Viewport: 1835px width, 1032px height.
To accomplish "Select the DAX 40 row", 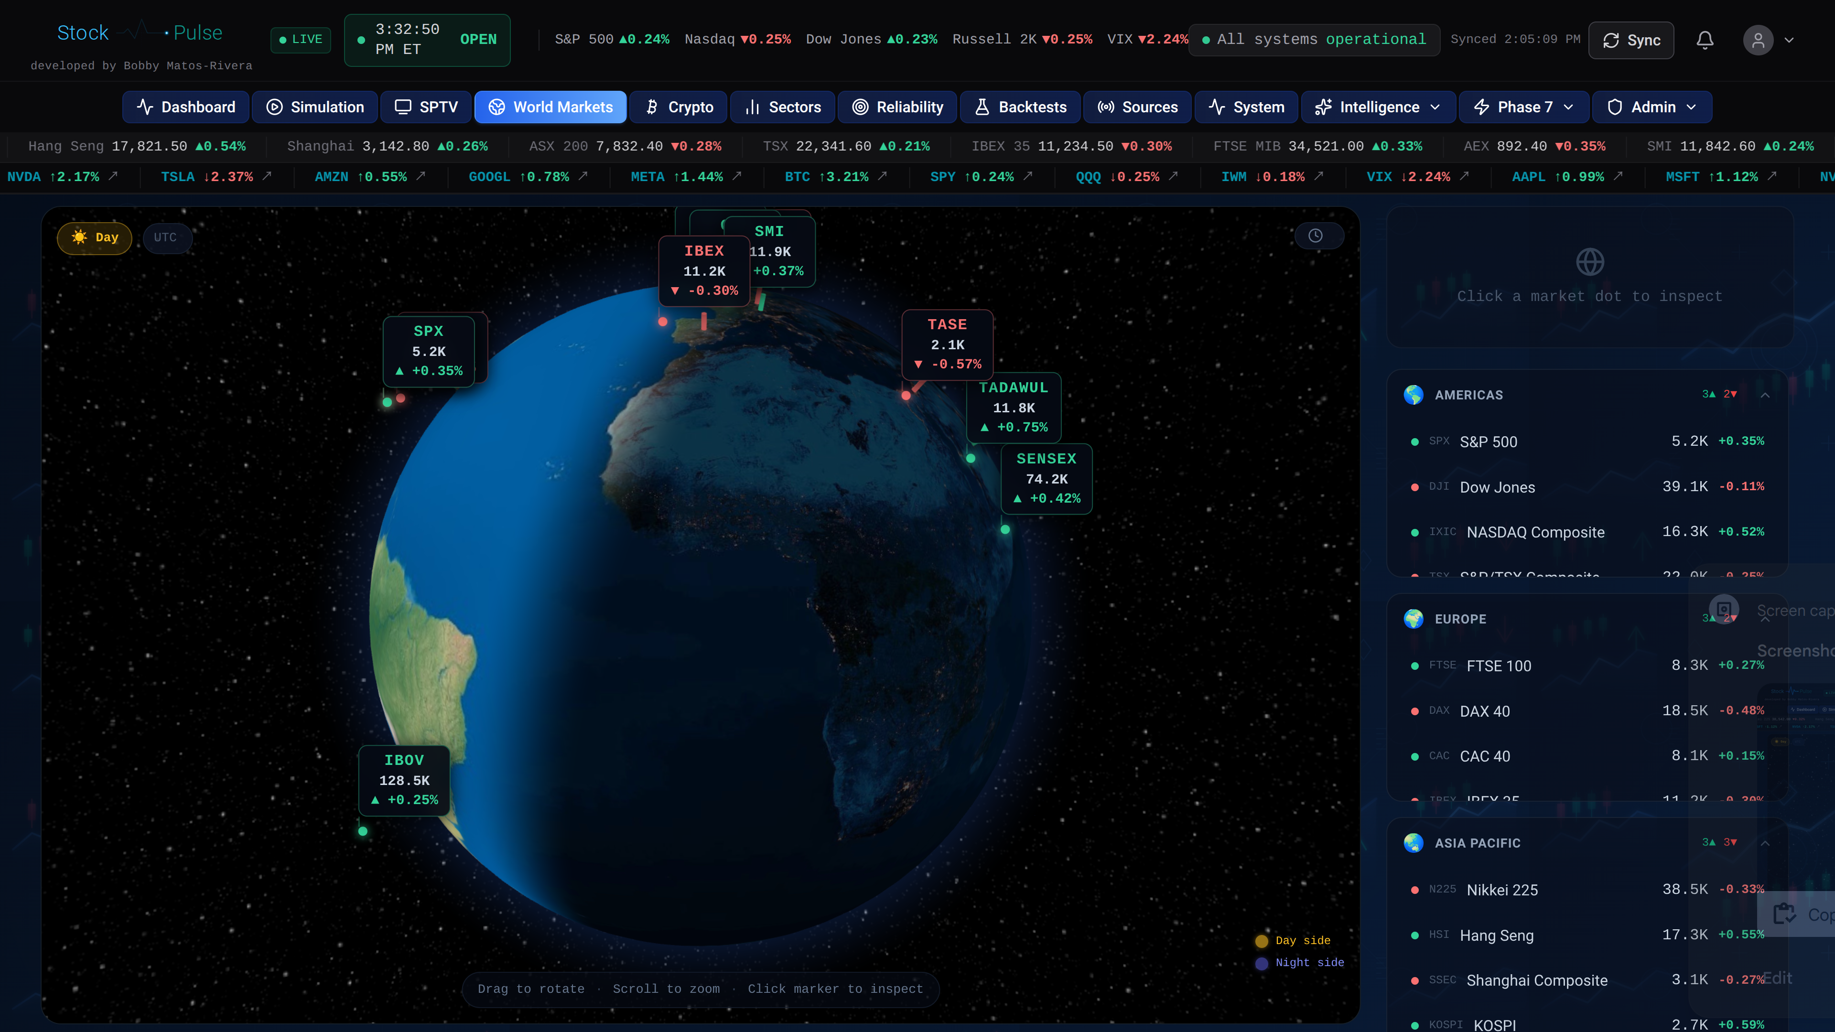I will (1587, 711).
